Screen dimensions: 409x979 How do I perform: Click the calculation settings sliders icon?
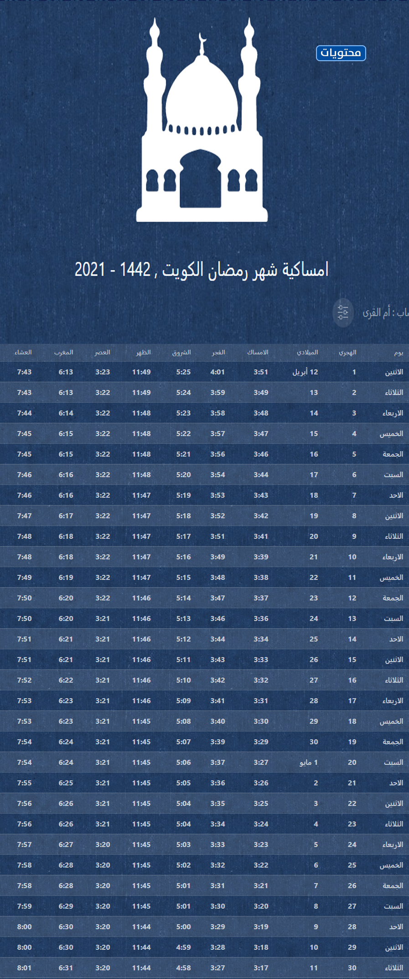click(x=343, y=313)
